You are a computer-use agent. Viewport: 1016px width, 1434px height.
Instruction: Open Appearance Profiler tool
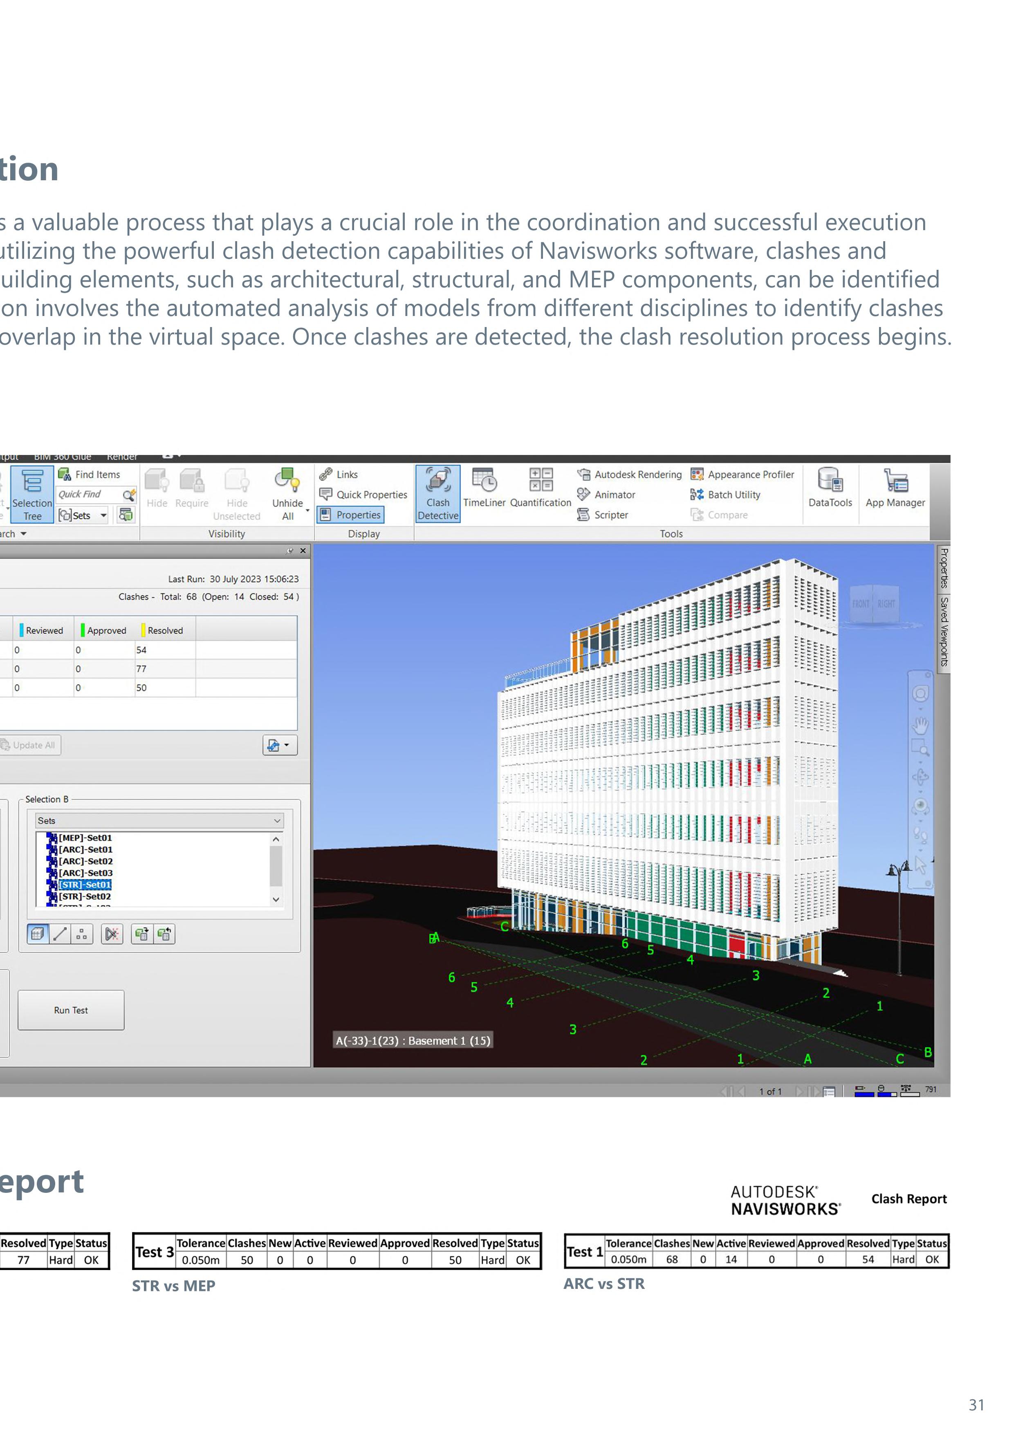coord(742,475)
